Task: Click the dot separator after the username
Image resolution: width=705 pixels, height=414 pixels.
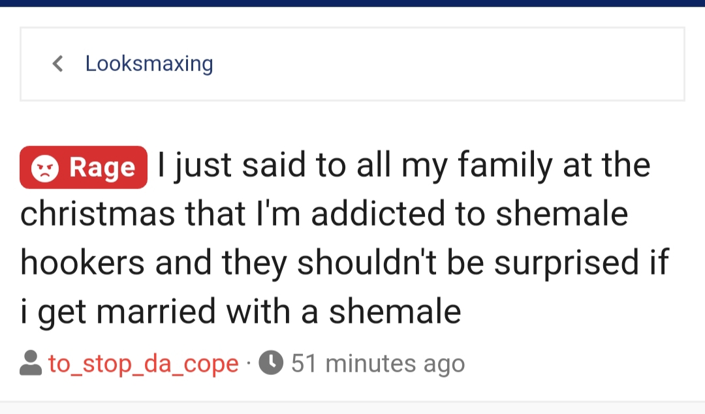Action: (249, 364)
